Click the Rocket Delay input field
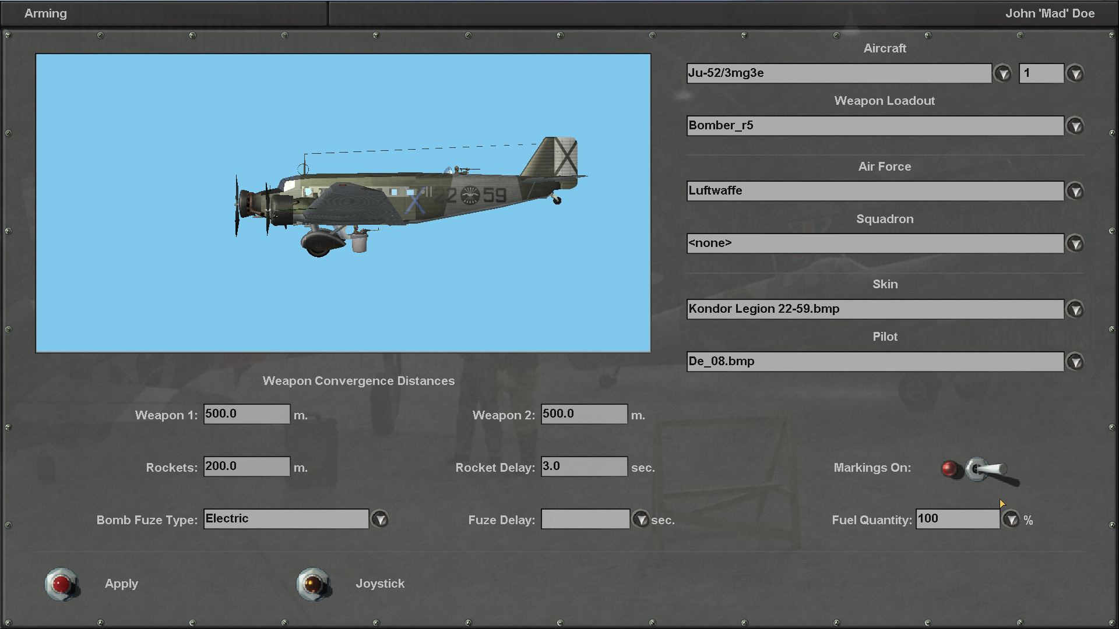 583,467
